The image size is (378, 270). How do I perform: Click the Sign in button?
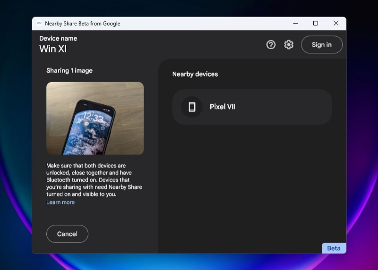pyautogui.click(x=322, y=44)
